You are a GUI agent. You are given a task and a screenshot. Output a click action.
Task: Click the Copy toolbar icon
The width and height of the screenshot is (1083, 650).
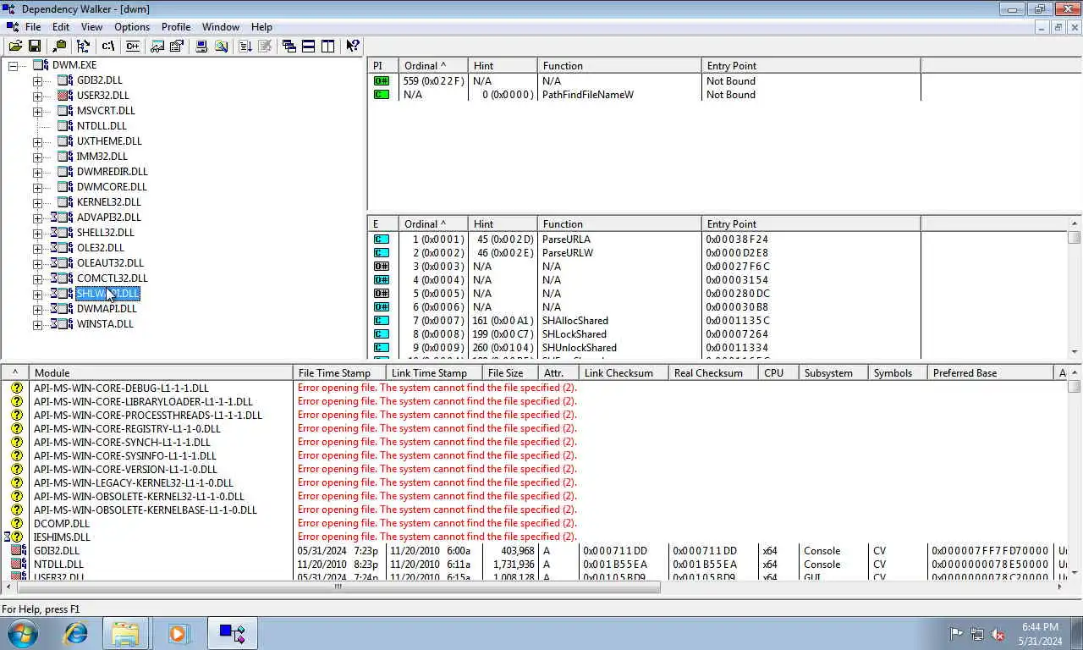pyautogui.click(x=59, y=46)
